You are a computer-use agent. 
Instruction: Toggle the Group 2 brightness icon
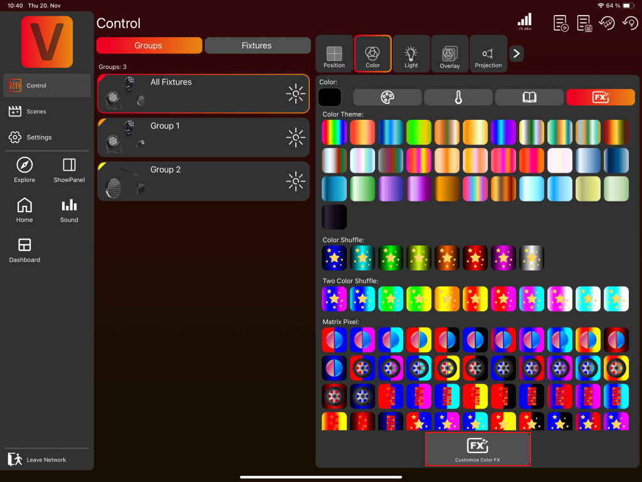[x=295, y=181]
